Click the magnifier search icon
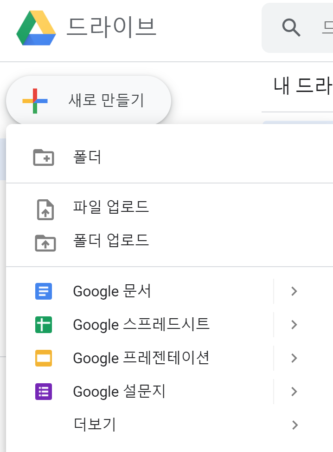Viewport: 333px width, 452px height. point(291,28)
